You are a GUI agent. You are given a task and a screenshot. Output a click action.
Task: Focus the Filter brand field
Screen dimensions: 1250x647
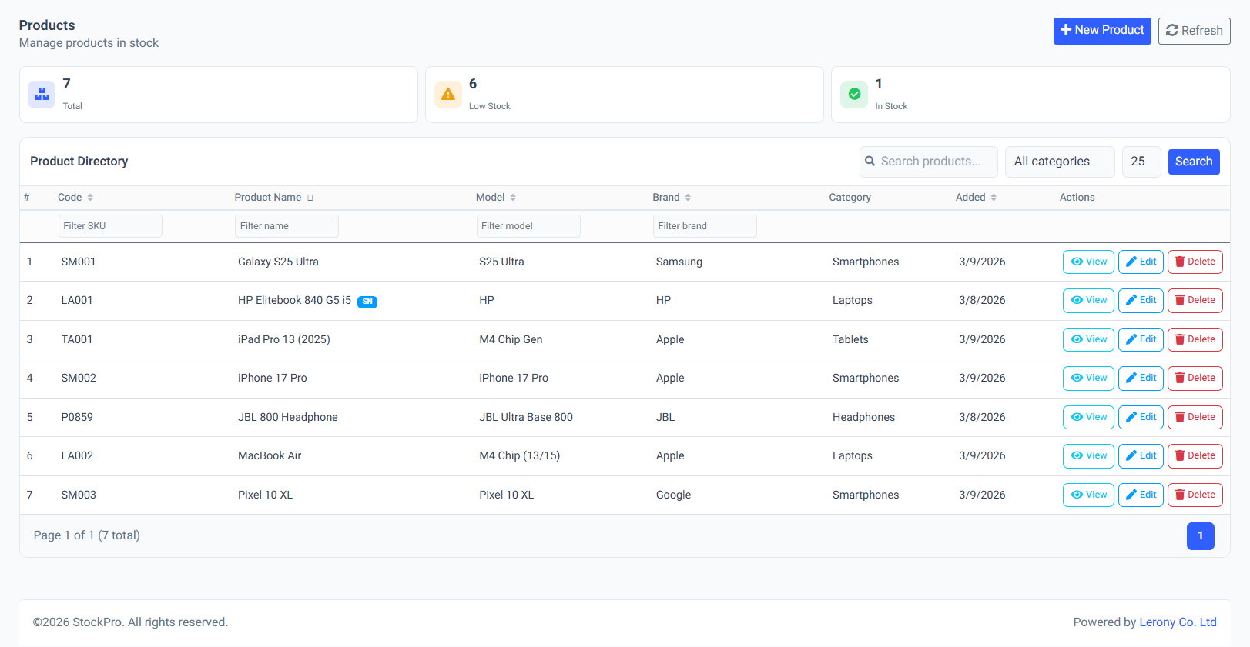pyautogui.click(x=705, y=226)
